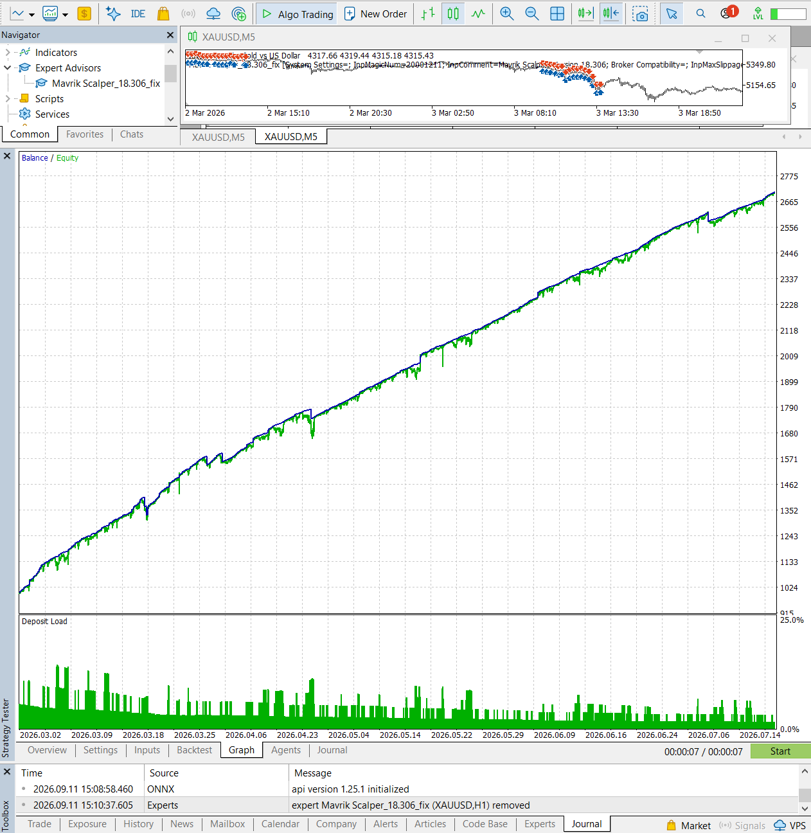Open the tester Settings tab
Image resolution: width=811 pixels, height=833 pixels.
pyautogui.click(x=100, y=750)
